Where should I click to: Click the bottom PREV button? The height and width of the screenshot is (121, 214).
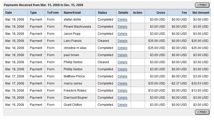[202, 112]
